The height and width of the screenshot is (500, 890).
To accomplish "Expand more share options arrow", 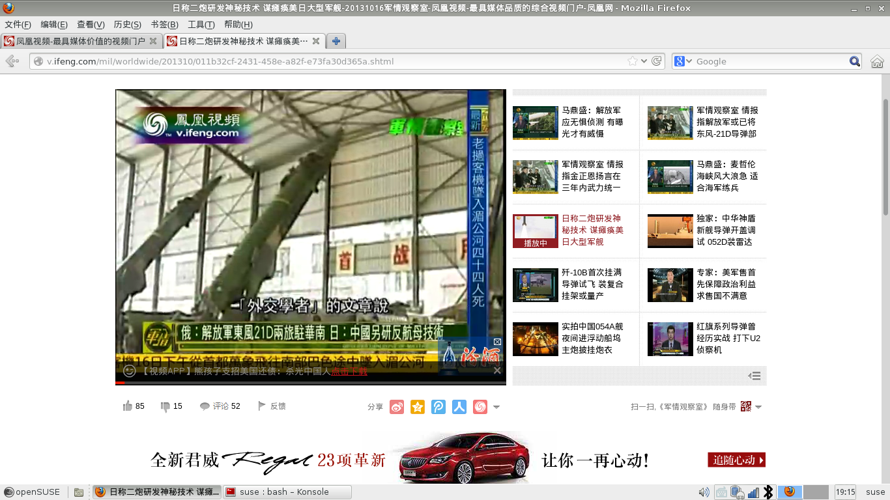I will click(496, 408).
